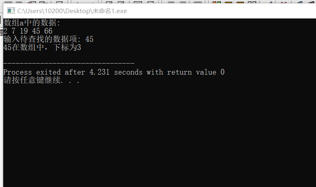Click the 请按任意键继续 prompt text
Viewport: 316px width, 187px height.
point(41,80)
